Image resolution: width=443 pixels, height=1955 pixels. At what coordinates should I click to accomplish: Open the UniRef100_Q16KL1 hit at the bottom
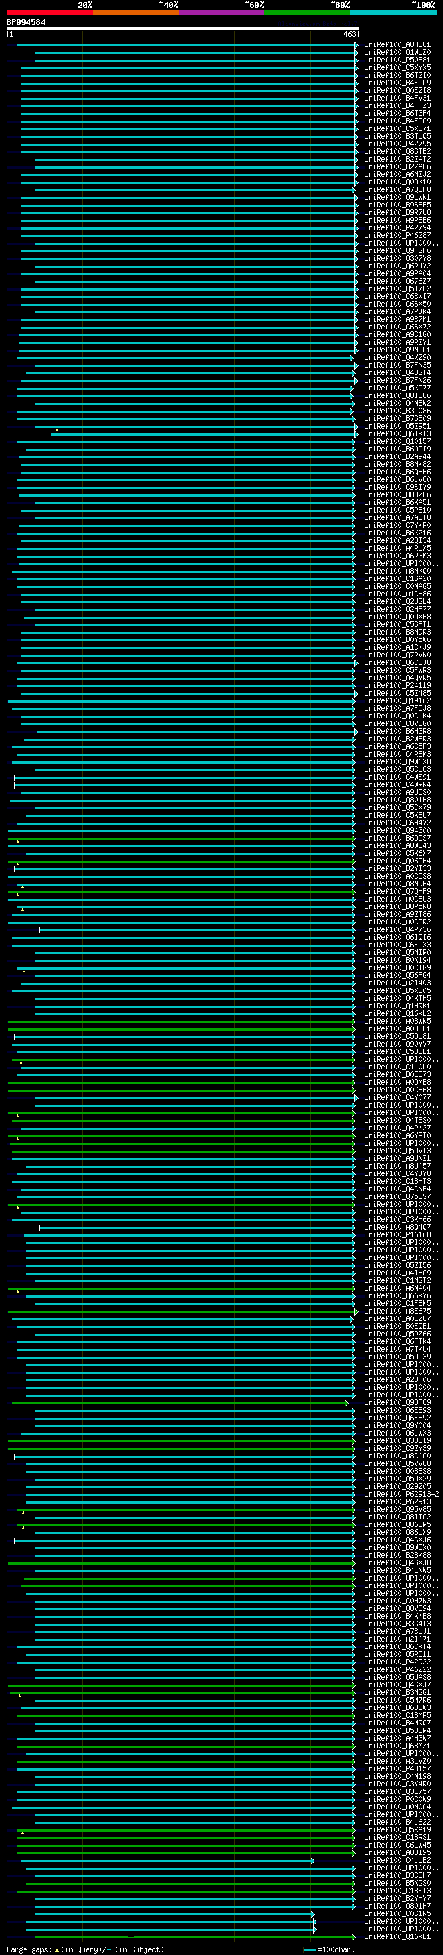[x=397, y=1936]
